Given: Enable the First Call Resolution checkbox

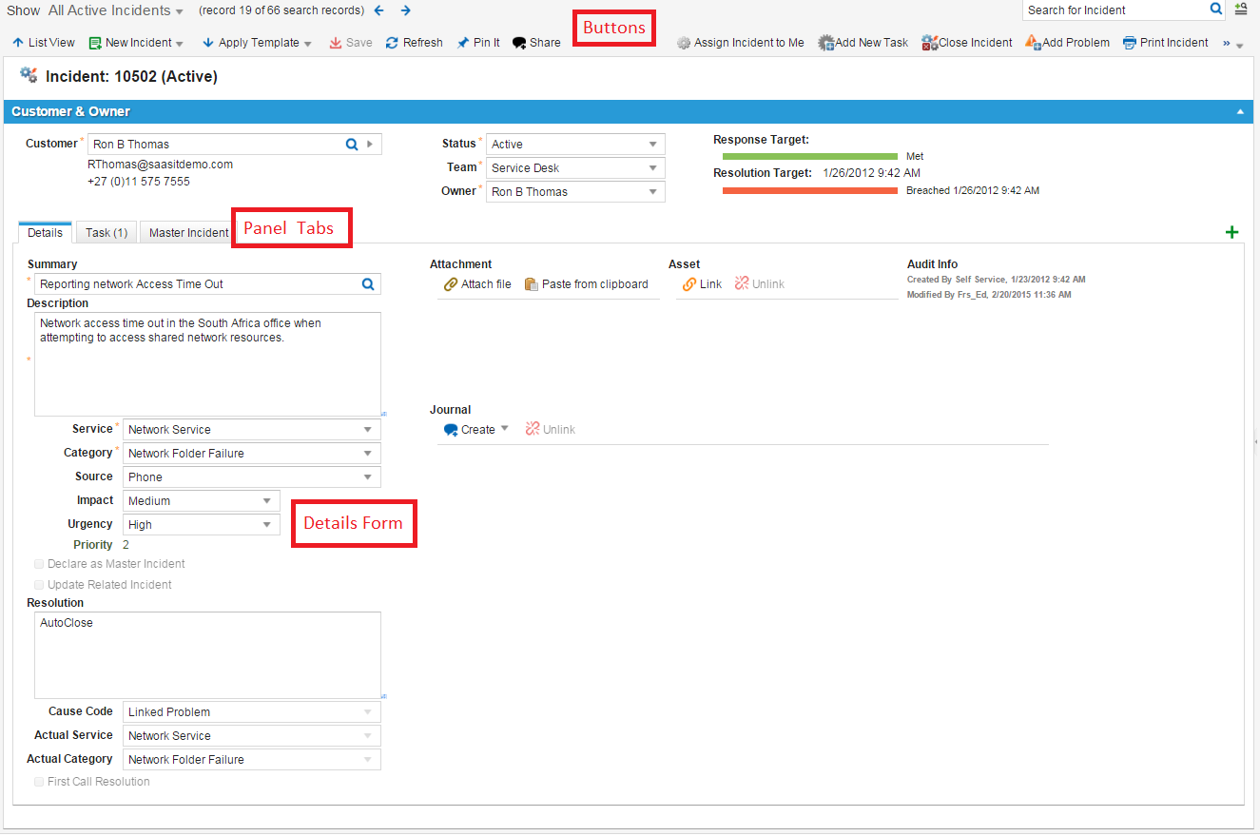Looking at the screenshot, I should pos(39,782).
